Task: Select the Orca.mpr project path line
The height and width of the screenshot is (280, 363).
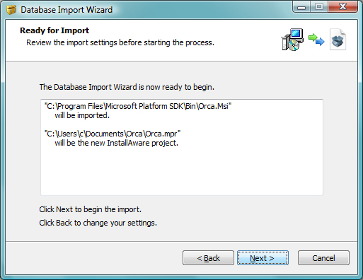Action: tap(113, 134)
